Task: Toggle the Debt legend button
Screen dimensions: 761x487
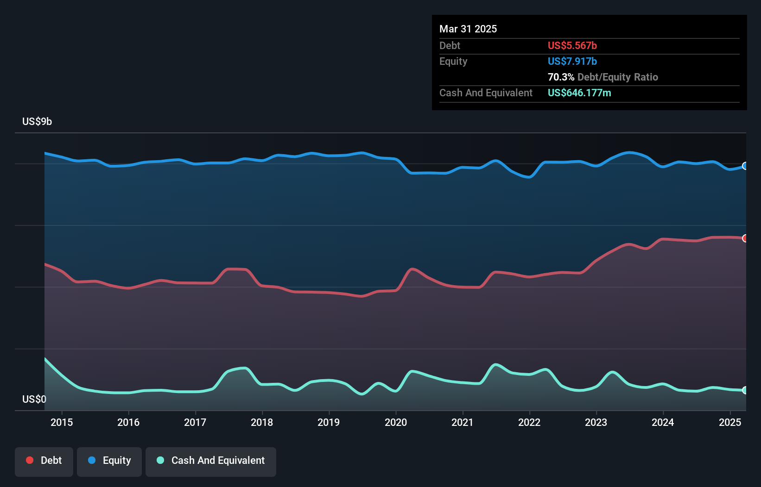Action: click(44, 462)
